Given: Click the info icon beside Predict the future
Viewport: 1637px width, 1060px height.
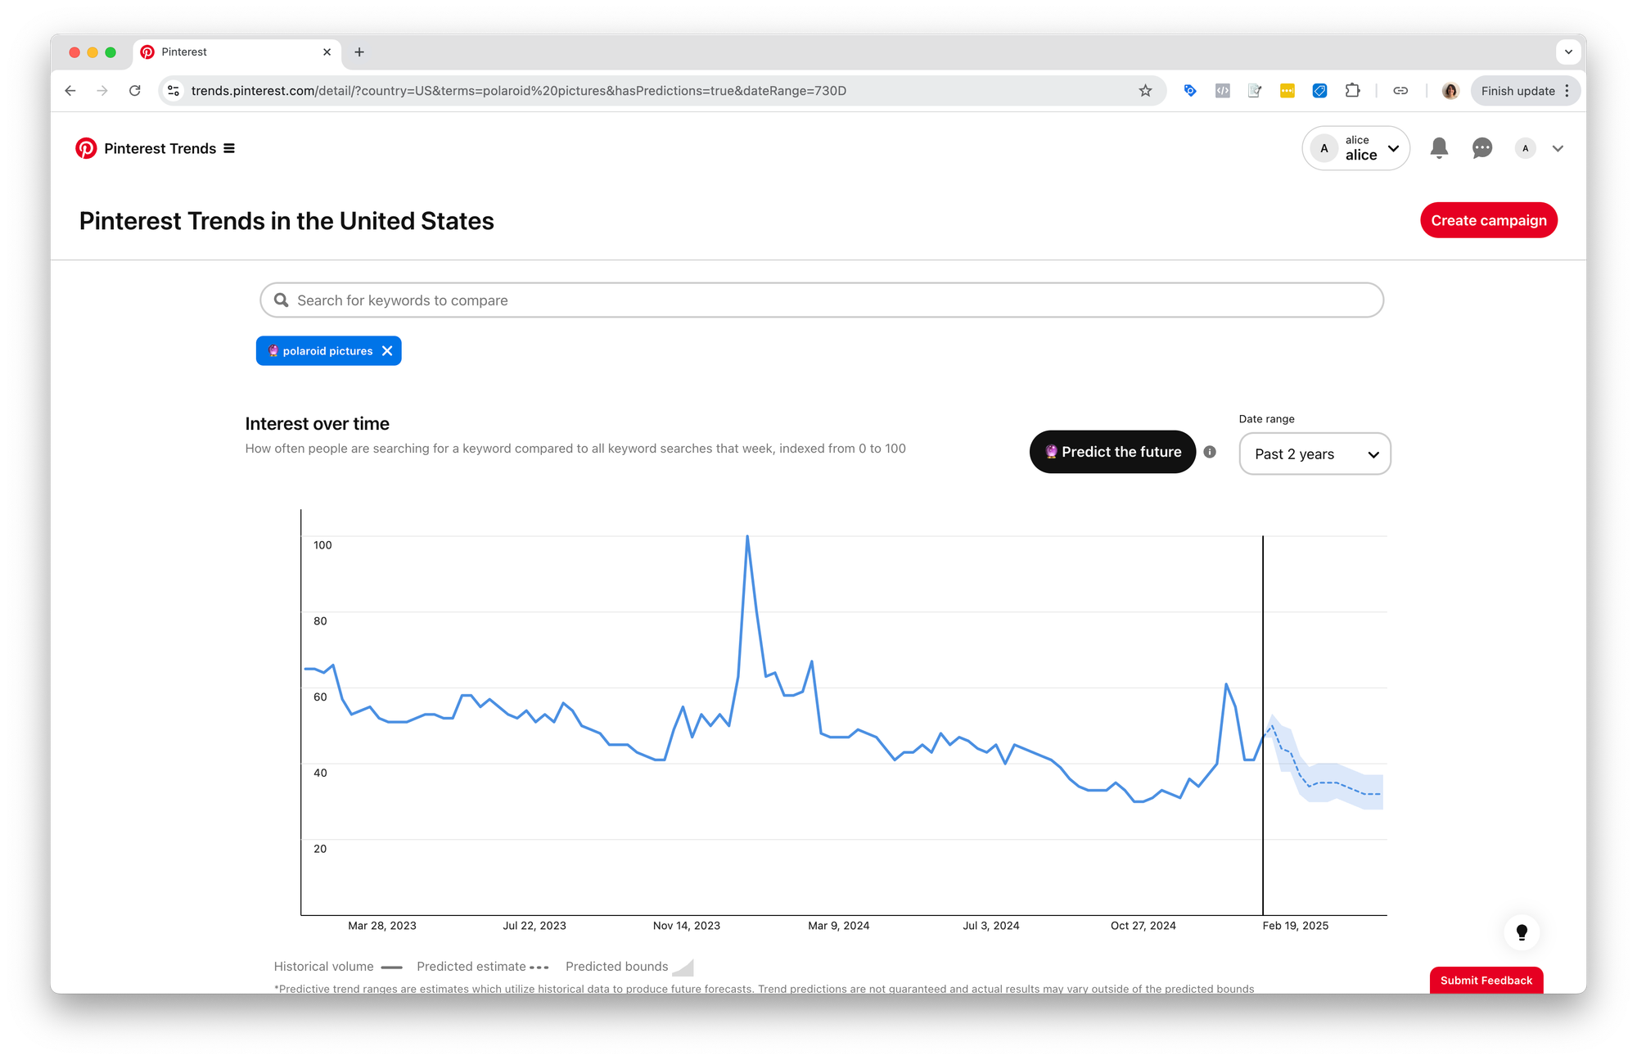Looking at the screenshot, I should pyautogui.click(x=1210, y=452).
